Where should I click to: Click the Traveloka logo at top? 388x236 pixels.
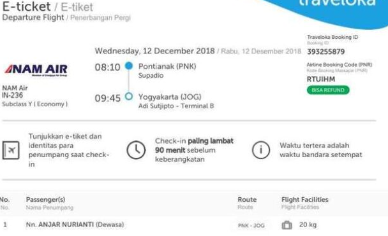tap(338, 3)
